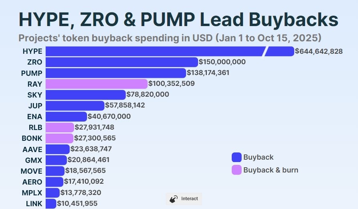Click the HYPE bar in the chart
Screen dimensions: 358x209
tap(170, 51)
